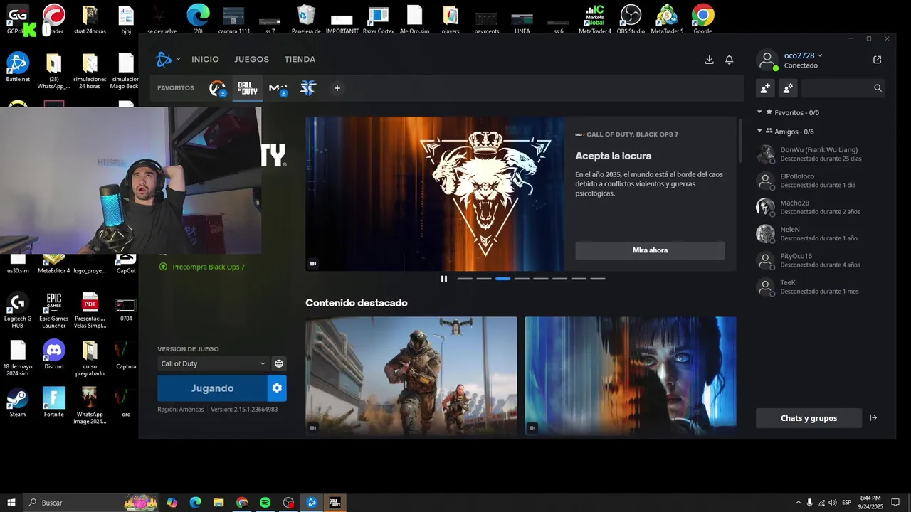Screen dimensions: 911x512
Task: Open the downloads icon in Battle.net header
Action: pos(709,60)
